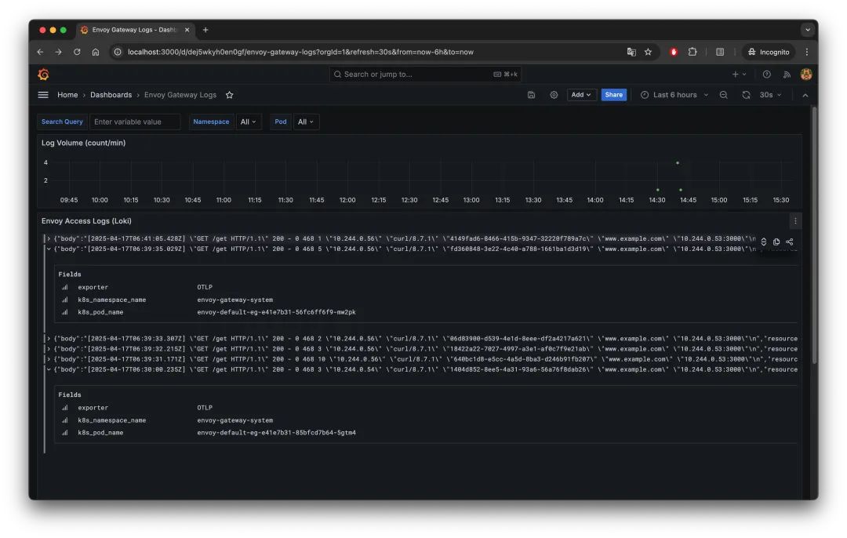Click the log line share link icon
The width and height of the screenshot is (847, 538).
pos(790,242)
